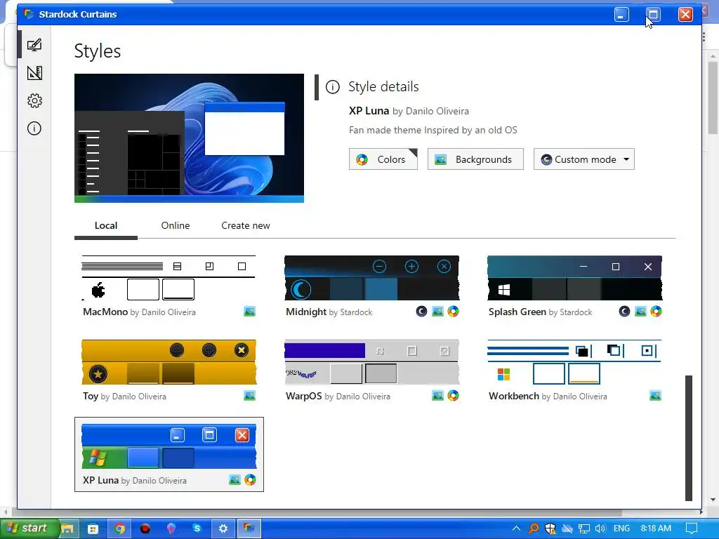Viewport: 719px width, 539px height.
Task: Open the Backgrounds button
Action: 475,159
